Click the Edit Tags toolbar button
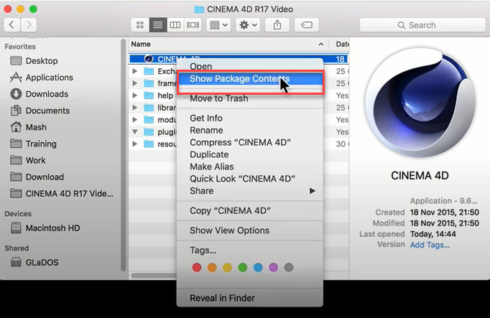This screenshot has width=490, height=318. [x=307, y=25]
